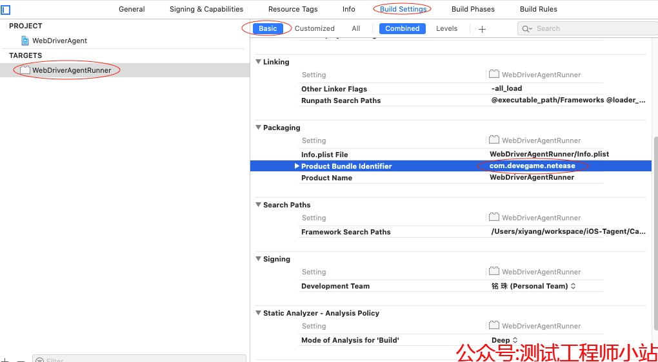Click the PROJECT section header
This screenshot has width=658, height=362.
pyautogui.click(x=26, y=26)
